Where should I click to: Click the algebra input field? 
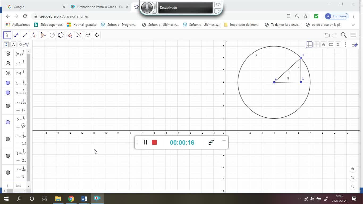19,186
